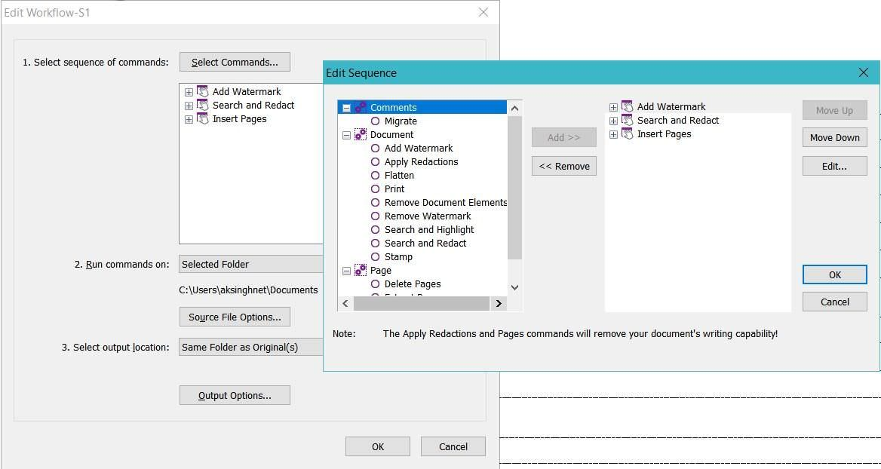Select the Flatten command radio circle
This screenshot has height=469, width=881.
tap(376, 175)
